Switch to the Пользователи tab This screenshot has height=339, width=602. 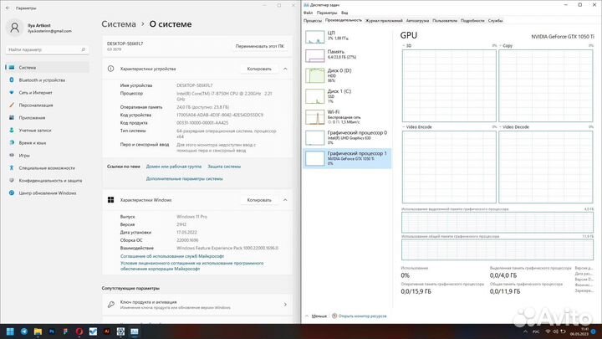pos(445,21)
